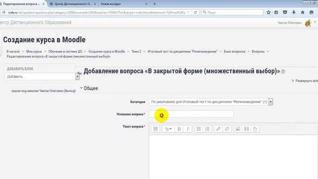Screen dimensions: 318x179
Task: Open Мои курсы breadcrumb
Action: 34,52
